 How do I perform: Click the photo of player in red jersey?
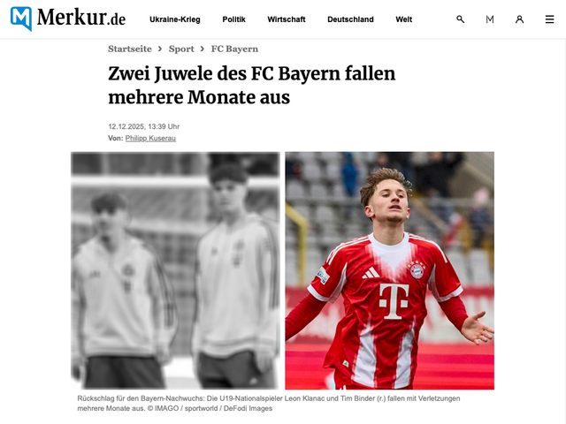pos(389,270)
